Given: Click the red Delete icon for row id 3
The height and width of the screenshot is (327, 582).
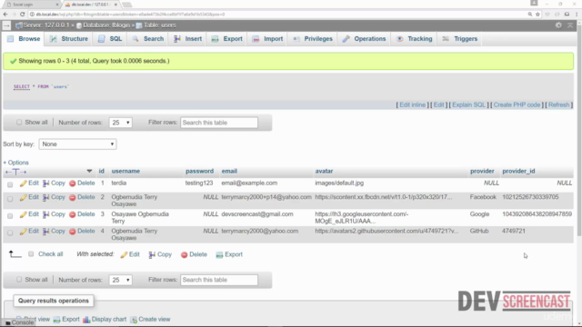Looking at the screenshot, I should pos(73,214).
